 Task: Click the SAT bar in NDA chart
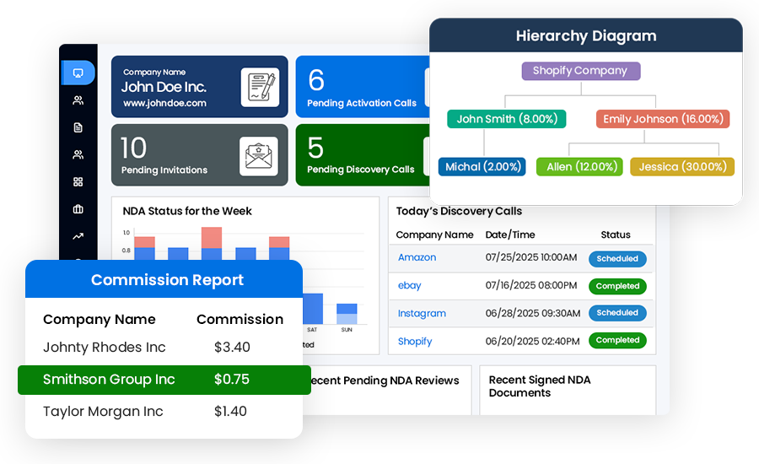(x=313, y=309)
